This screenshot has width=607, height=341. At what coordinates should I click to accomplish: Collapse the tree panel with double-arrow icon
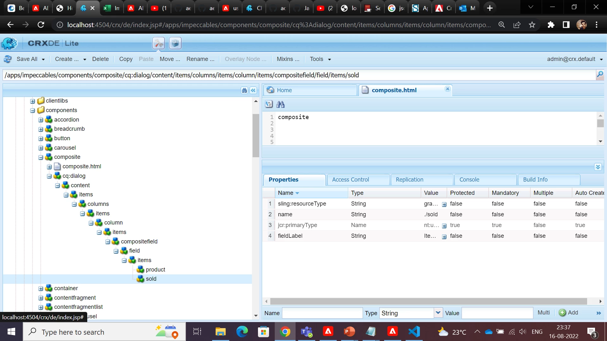tap(253, 90)
